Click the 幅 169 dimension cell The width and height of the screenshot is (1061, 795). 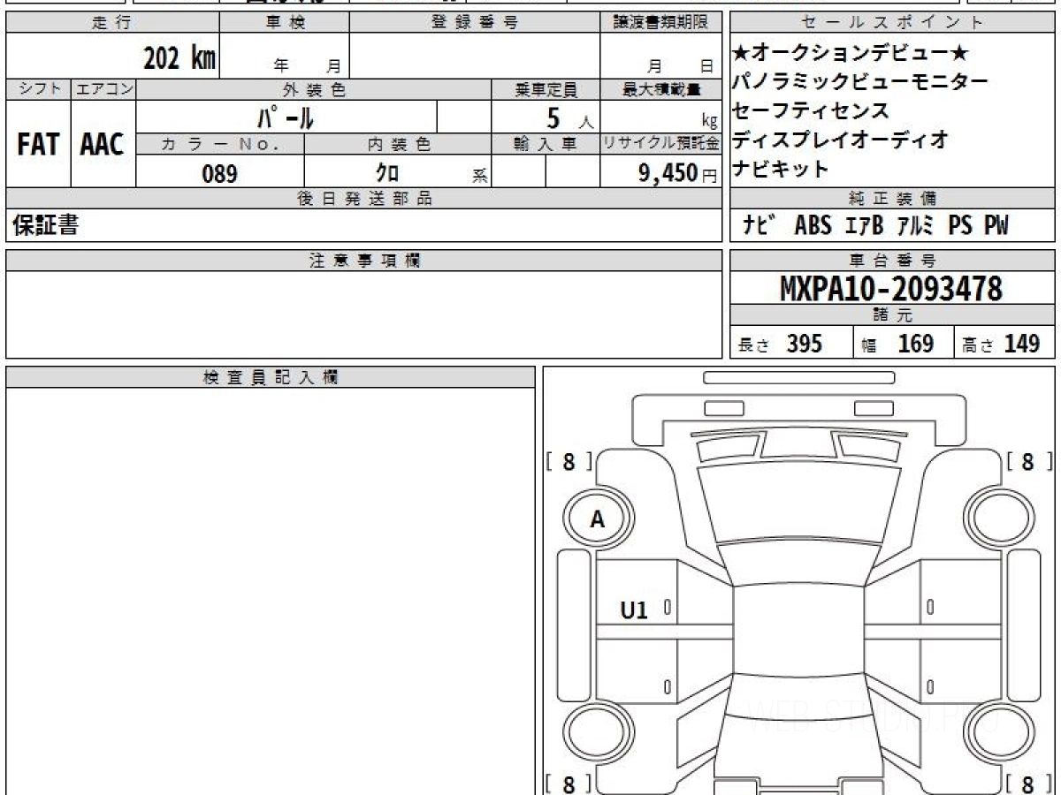[904, 343]
